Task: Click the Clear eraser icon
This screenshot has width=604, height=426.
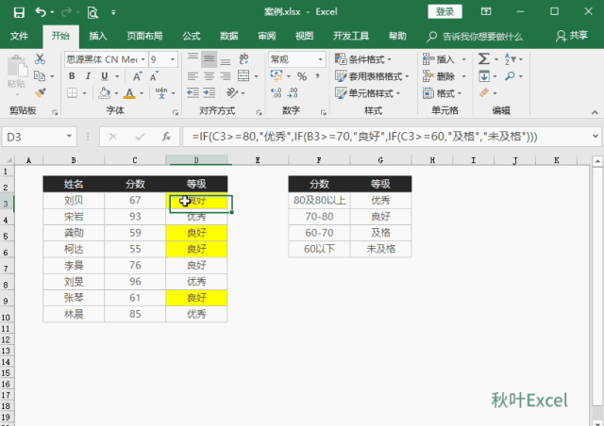Action: point(484,92)
